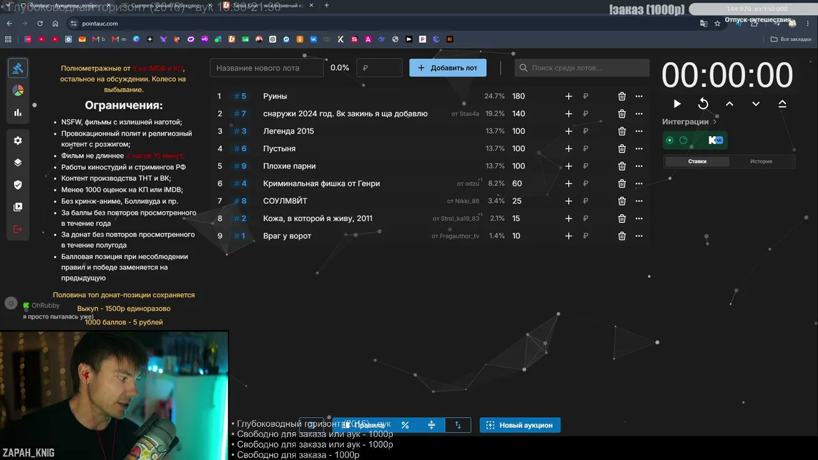818x460 pixels.
Task: Delete the lot "Легенда 2015"
Action: tap(622, 131)
